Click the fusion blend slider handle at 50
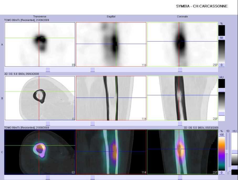The height and width of the screenshot is (180, 238). pyautogui.click(x=227, y=152)
